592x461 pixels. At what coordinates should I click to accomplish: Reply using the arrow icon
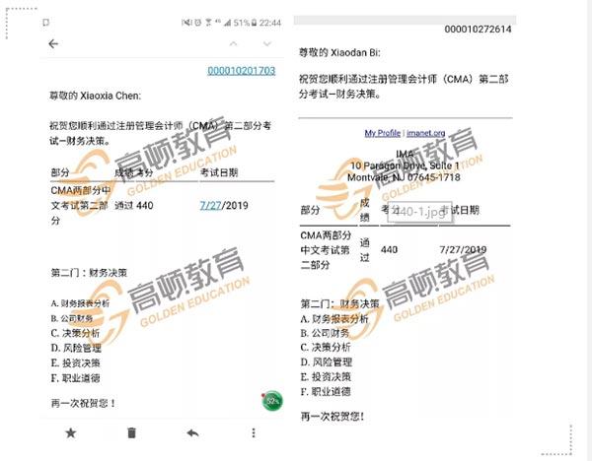192,433
